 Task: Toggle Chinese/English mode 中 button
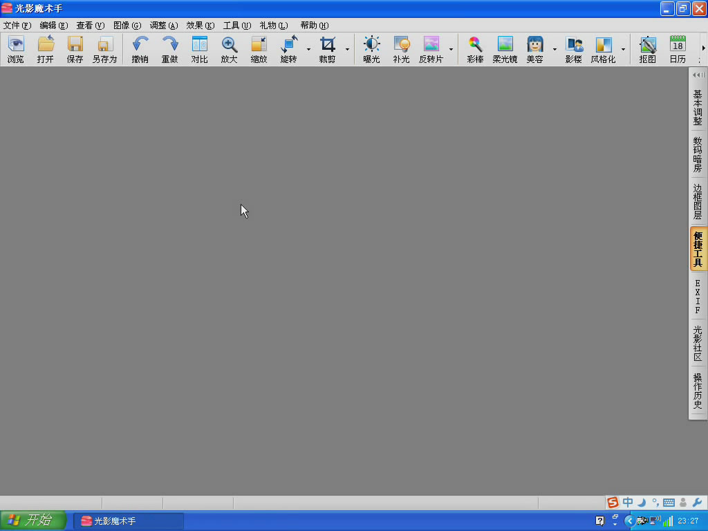pyautogui.click(x=628, y=502)
